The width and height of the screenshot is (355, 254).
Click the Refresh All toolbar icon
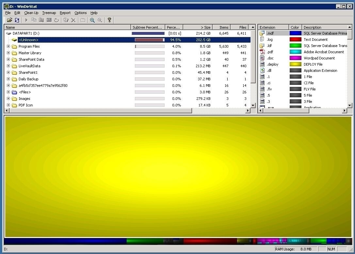tap(17, 20)
